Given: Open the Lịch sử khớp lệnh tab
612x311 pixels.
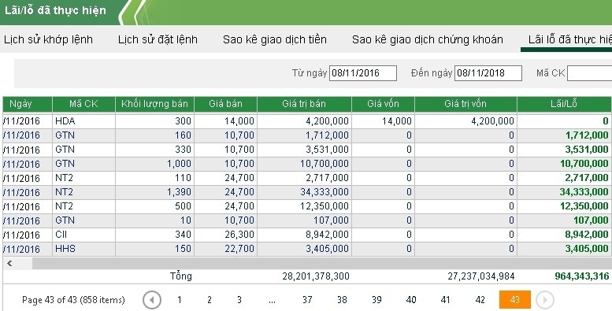Looking at the screenshot, I should [48, 39].
